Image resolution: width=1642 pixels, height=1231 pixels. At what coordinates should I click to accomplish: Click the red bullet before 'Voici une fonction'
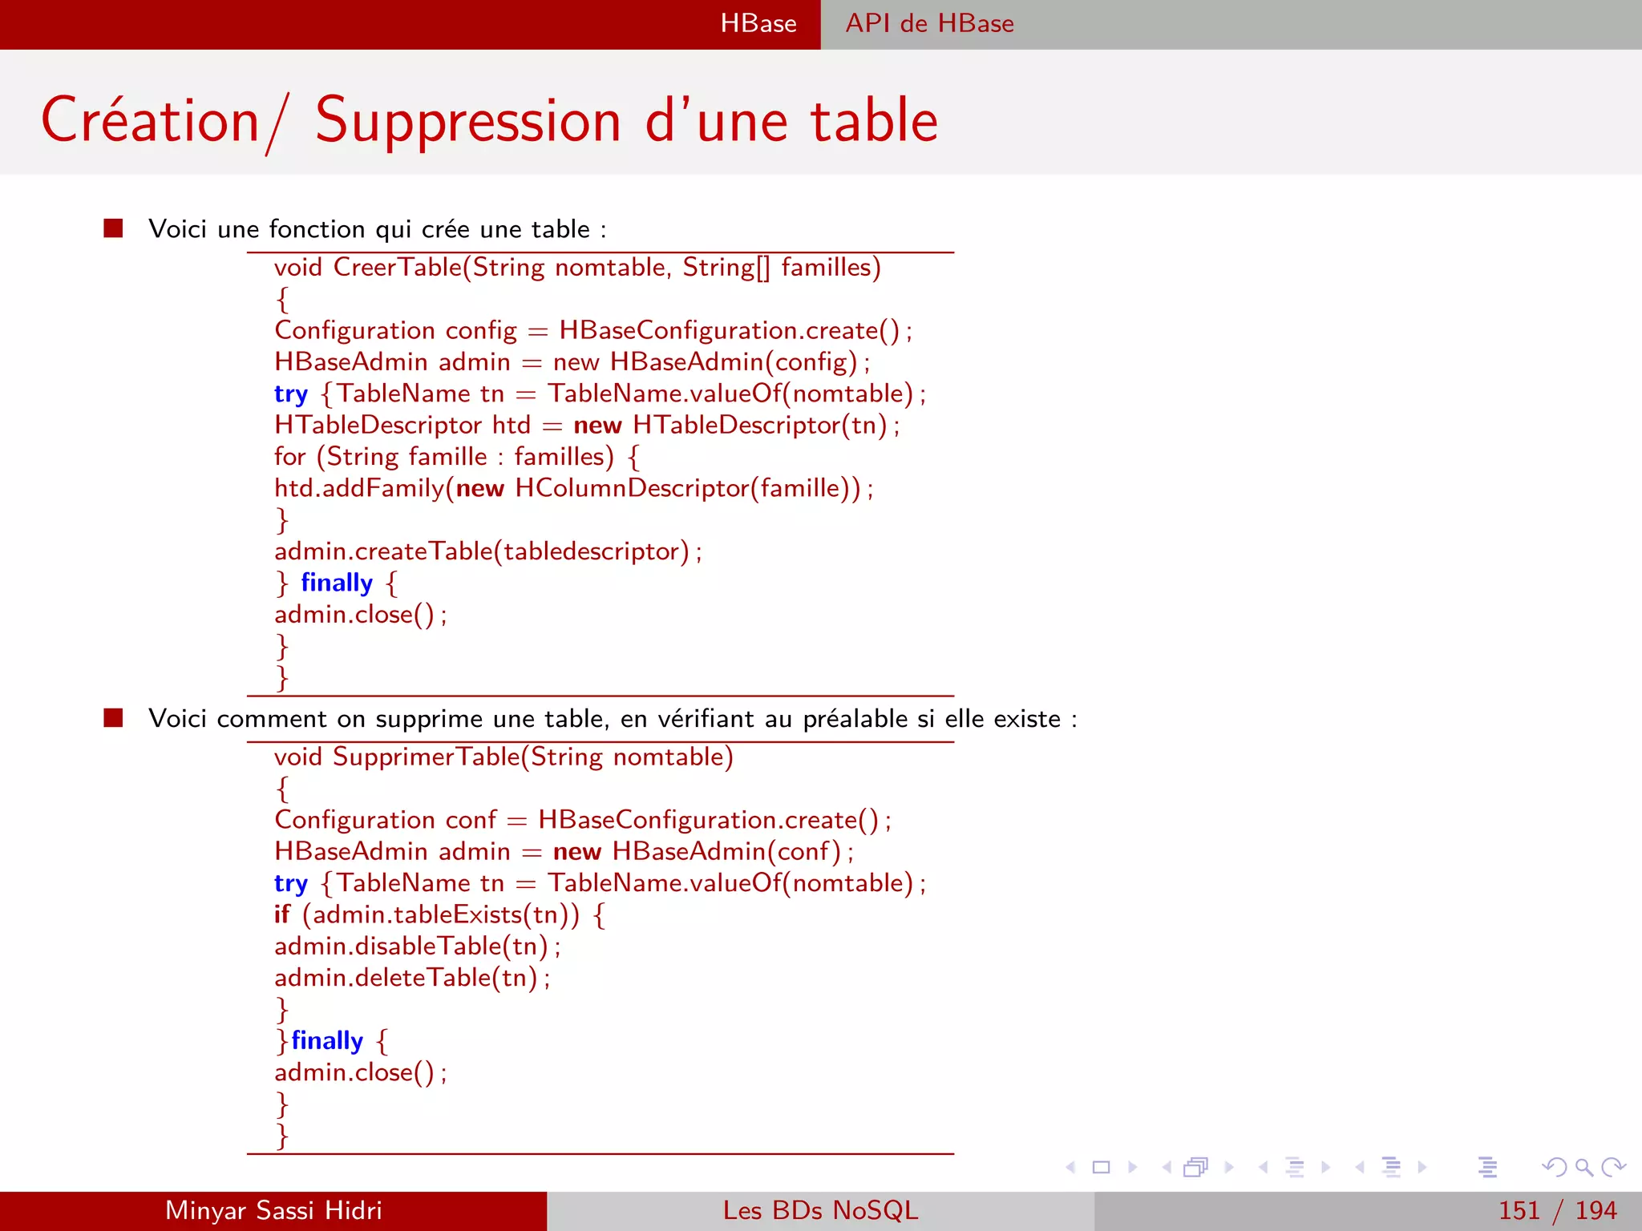(113, 228)
